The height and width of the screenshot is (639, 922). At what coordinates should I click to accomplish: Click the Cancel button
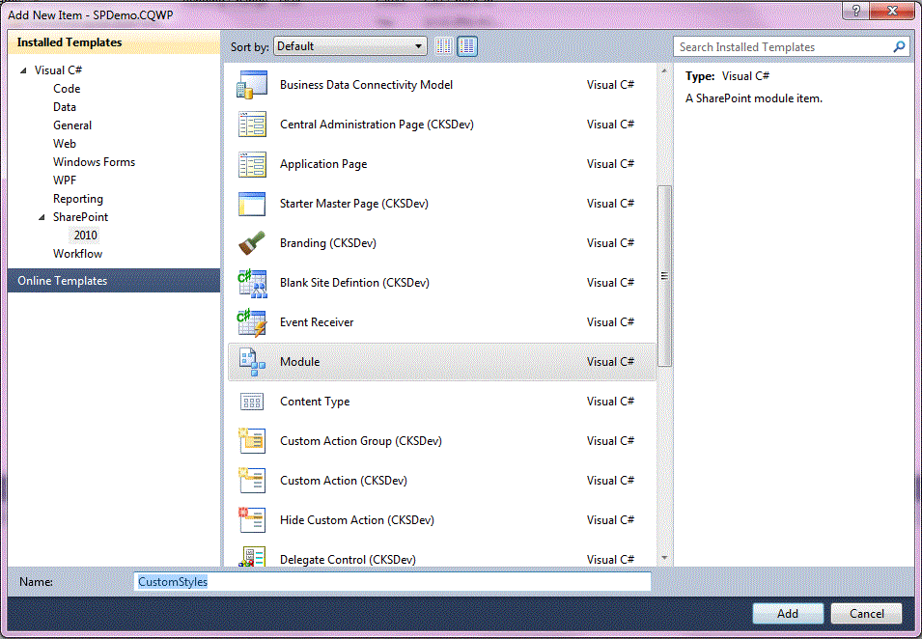pyautogui.click(x=866, y=614)
